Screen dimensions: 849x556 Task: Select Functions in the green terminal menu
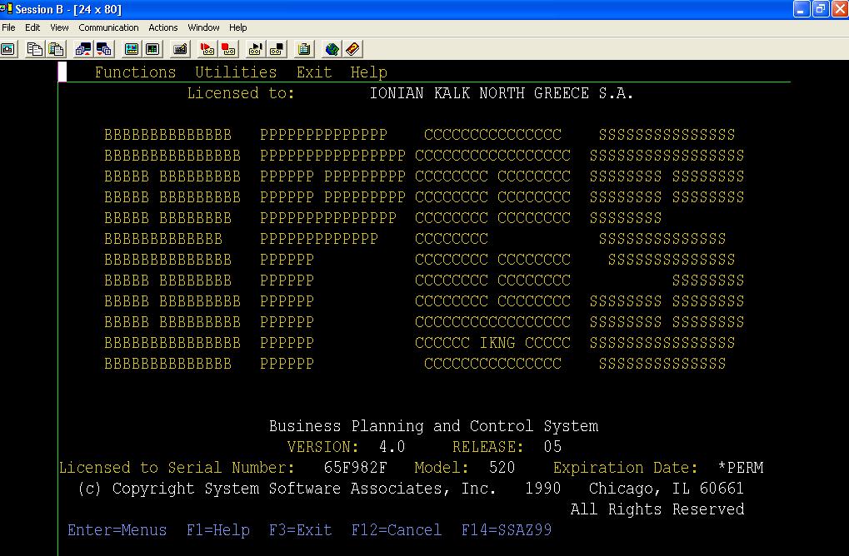[135, 72]
